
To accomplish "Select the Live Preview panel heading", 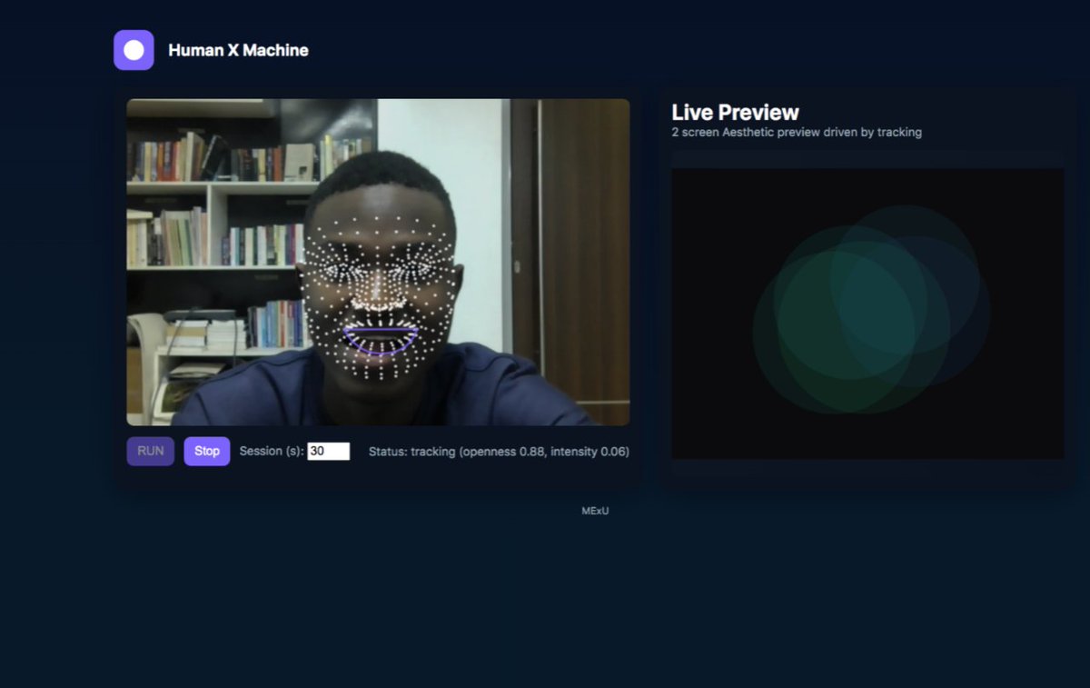I will click(x=735, y=112).
